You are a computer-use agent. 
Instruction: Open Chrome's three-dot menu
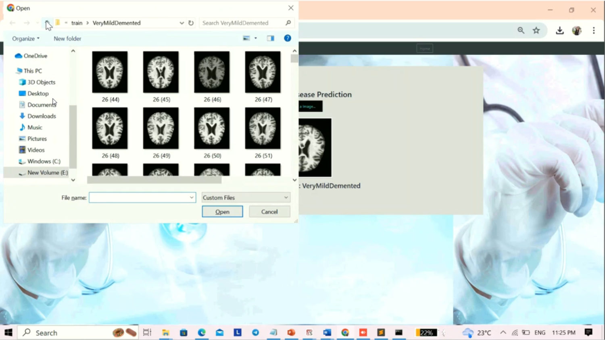[x=593, y=31]
